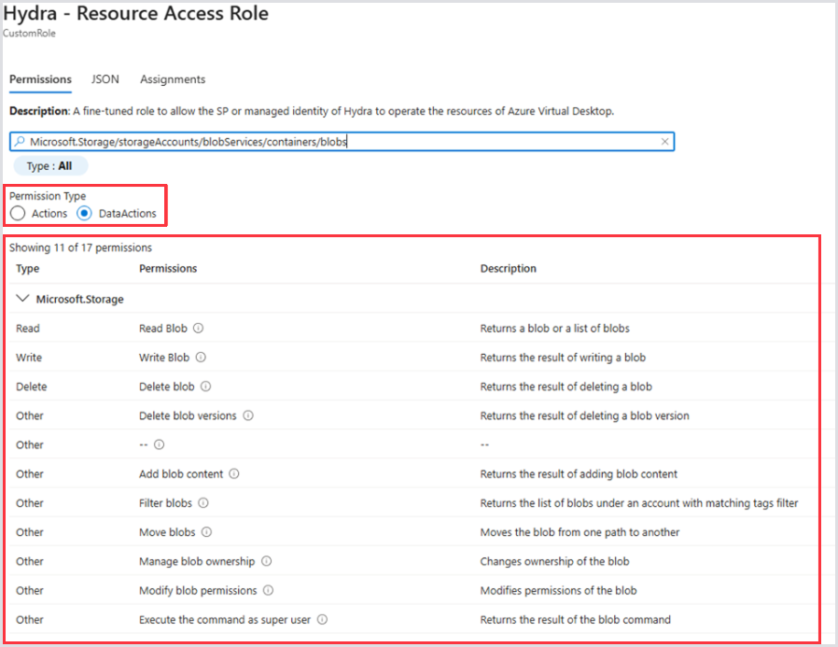This screenshot has width=838, height=647.
Task: Clear the search box with the X icon
Action: pos(664,142)
